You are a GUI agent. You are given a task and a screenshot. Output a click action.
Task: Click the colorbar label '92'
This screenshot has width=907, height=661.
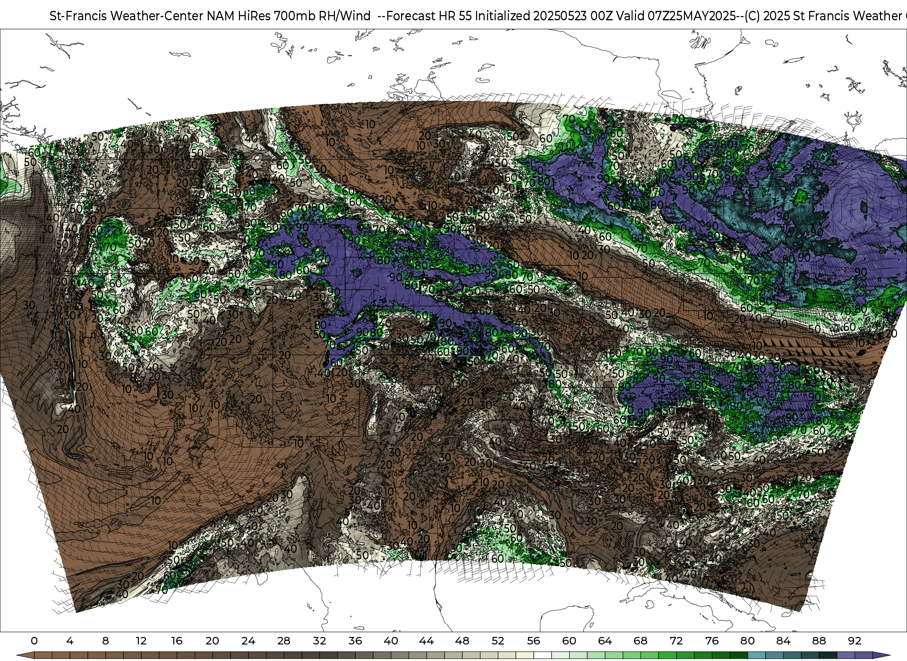click(855, 641)
